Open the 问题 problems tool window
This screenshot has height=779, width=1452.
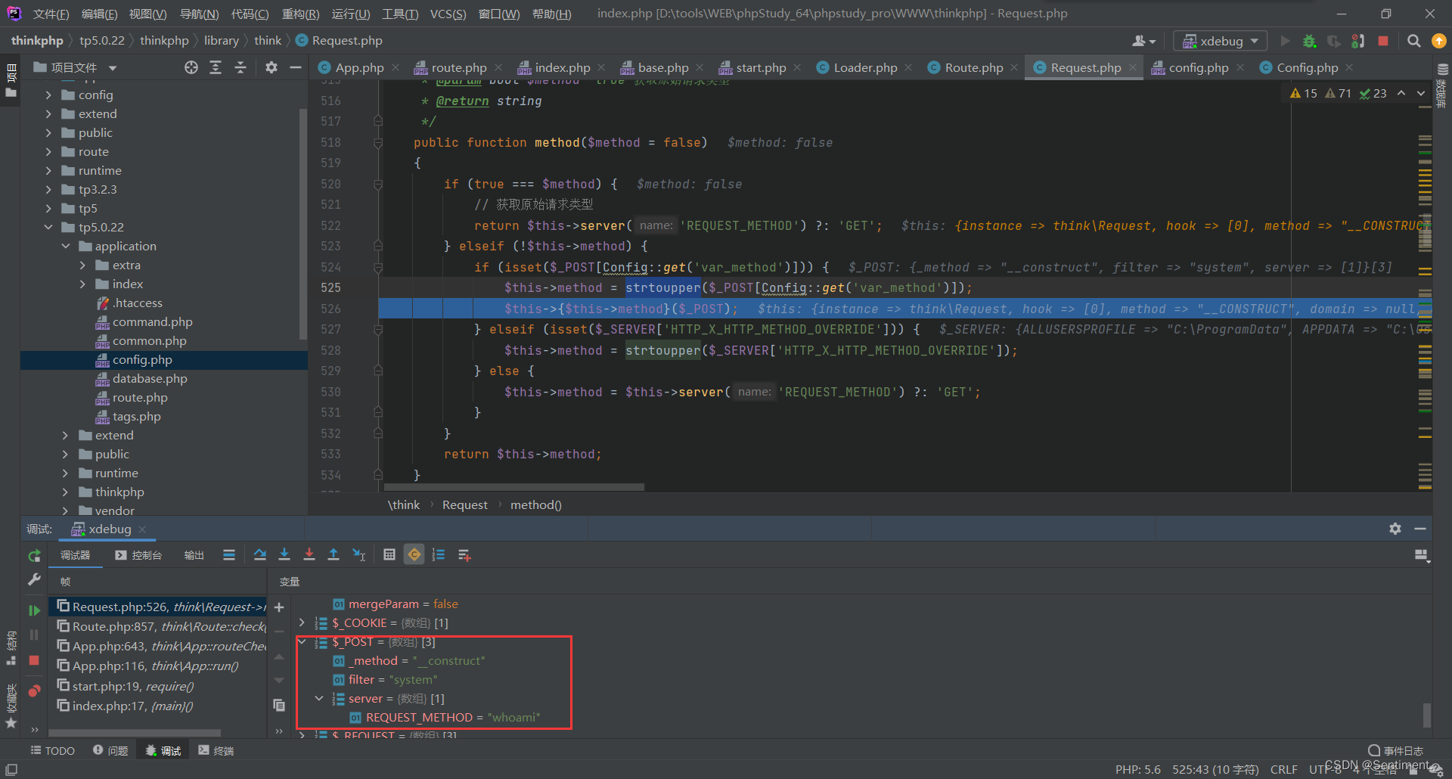click(110, 750)
